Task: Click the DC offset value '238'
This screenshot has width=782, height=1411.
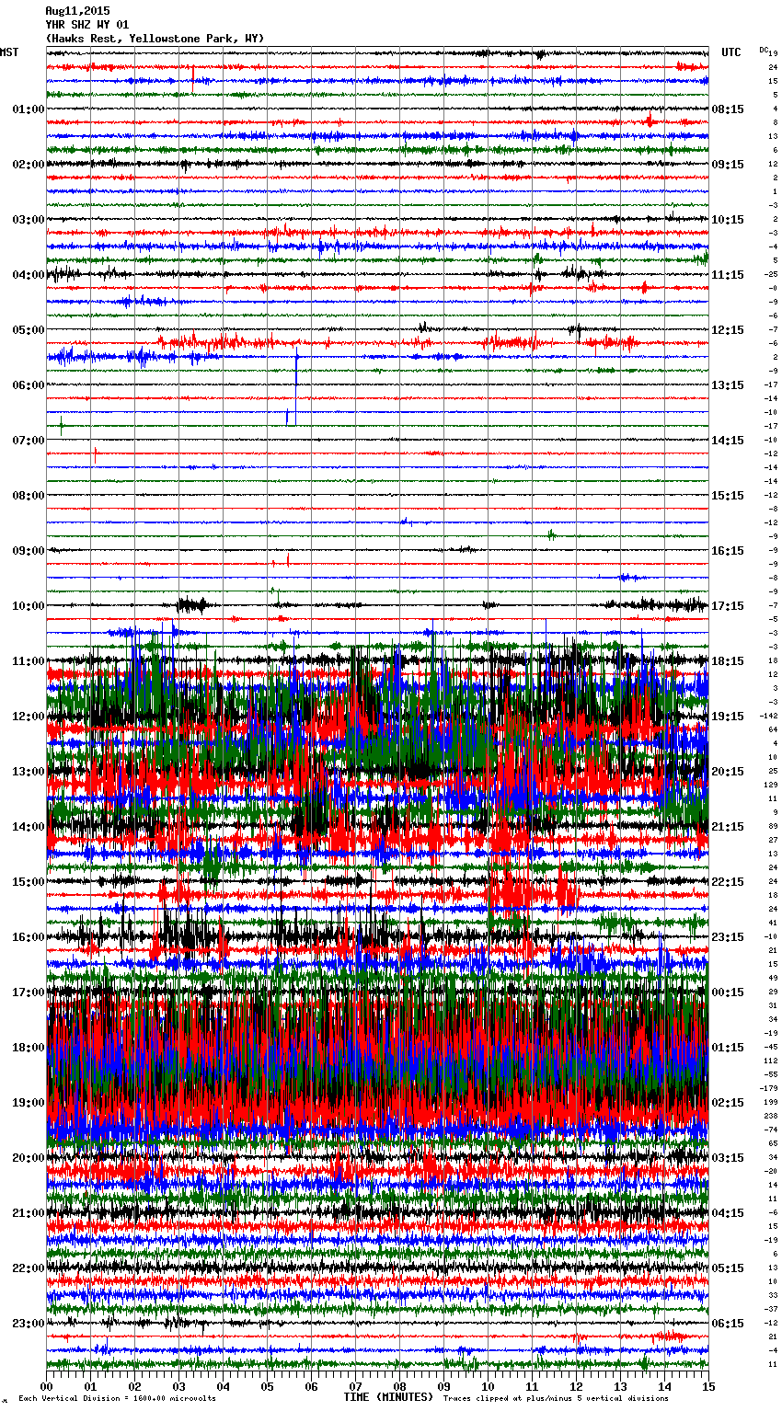Action: pos(771,1116)
